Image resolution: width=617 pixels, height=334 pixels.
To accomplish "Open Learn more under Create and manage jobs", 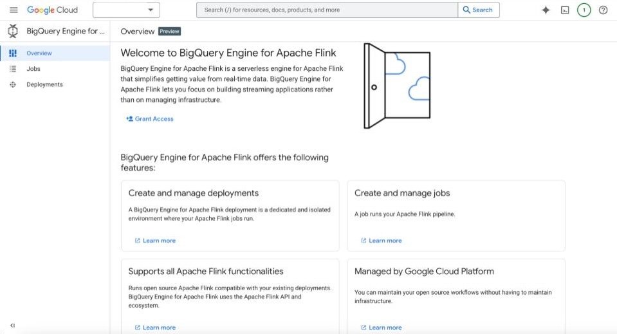I will [385, 241].
